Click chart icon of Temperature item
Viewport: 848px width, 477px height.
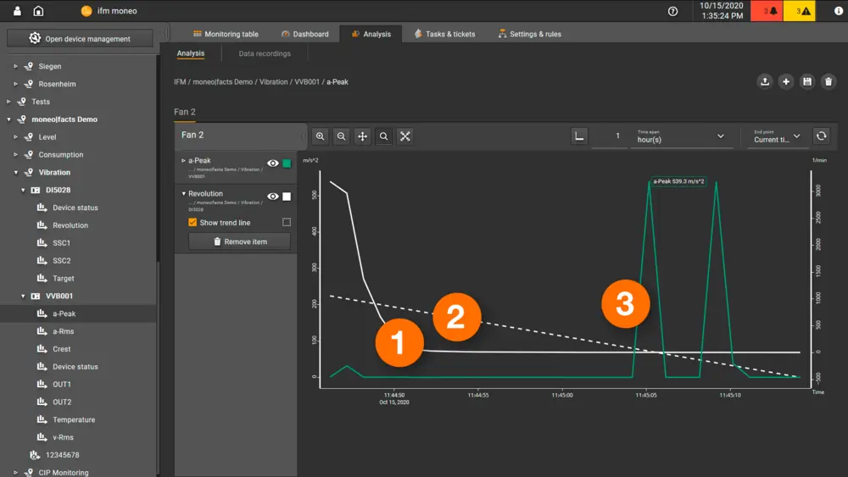[x=42, y=419]
